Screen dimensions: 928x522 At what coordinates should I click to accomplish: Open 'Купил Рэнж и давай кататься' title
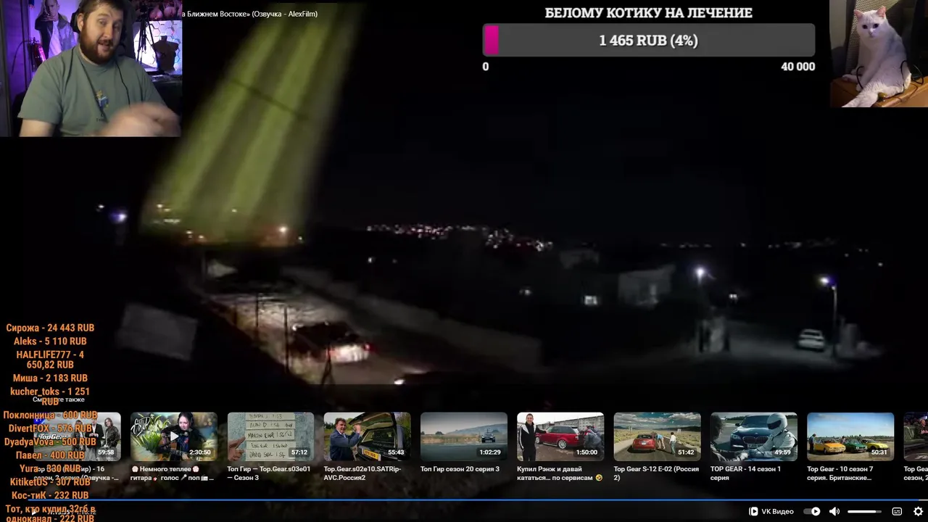560,473
